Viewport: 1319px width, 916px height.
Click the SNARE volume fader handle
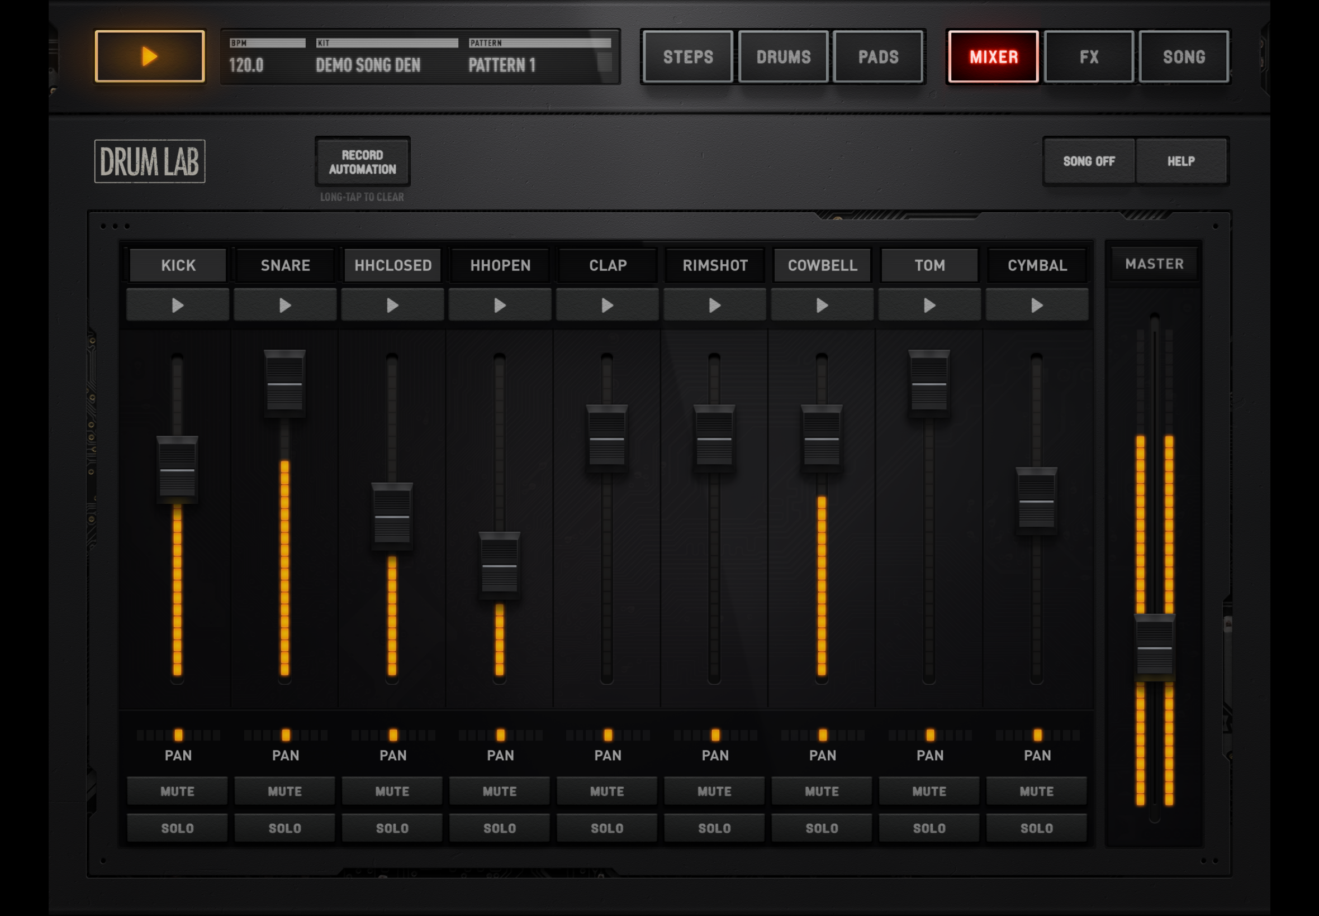(x=285, y=383)
